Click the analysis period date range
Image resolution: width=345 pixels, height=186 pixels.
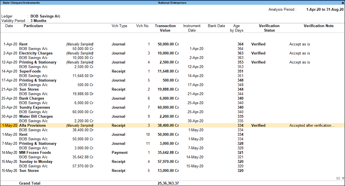tap(325, 10)
